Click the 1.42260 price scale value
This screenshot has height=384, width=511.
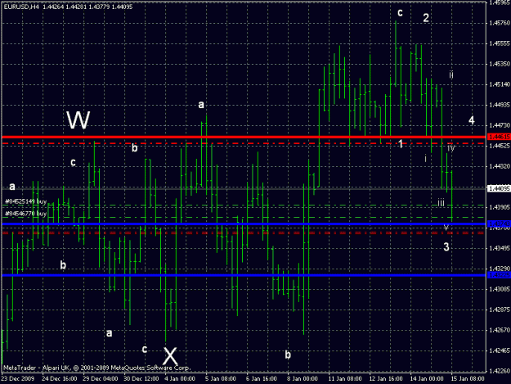coord(500,371)
